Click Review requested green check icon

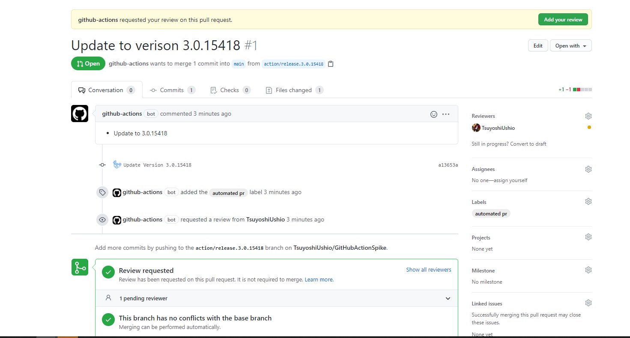point(108,272)
